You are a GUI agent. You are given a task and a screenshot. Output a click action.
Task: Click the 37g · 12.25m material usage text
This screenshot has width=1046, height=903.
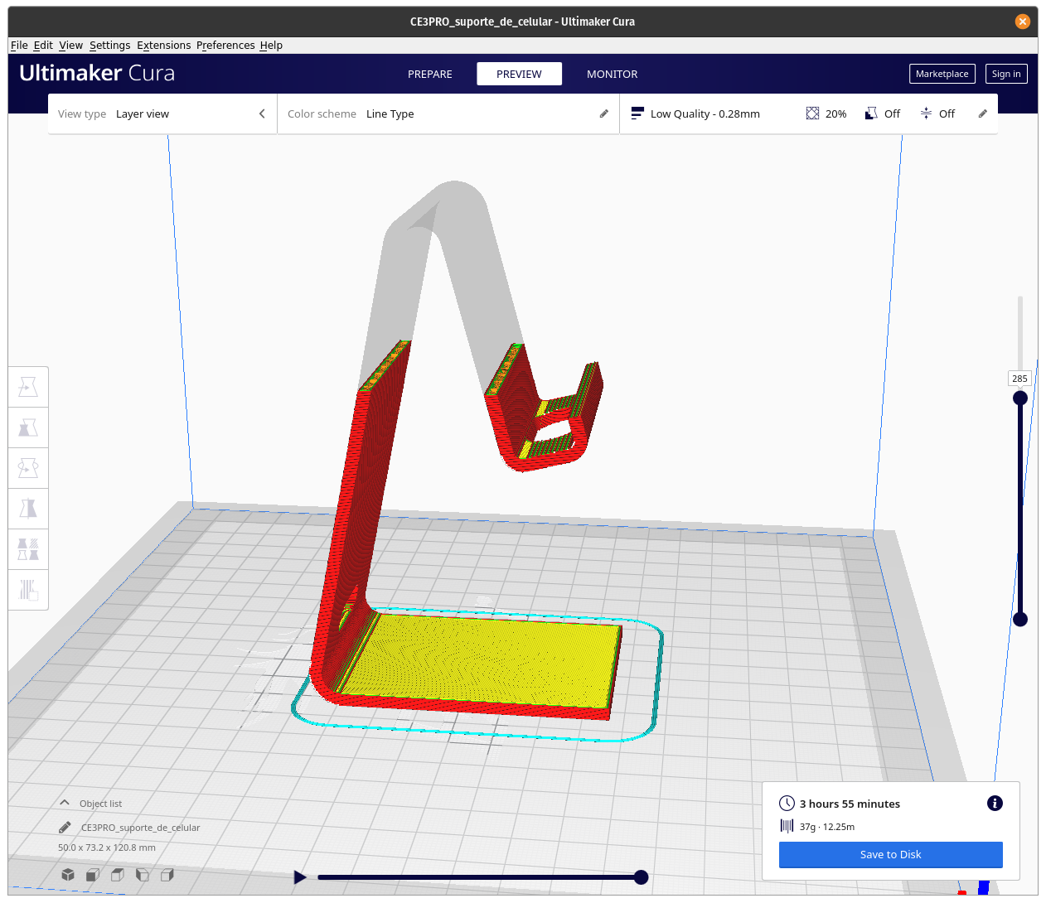[827, 826]
